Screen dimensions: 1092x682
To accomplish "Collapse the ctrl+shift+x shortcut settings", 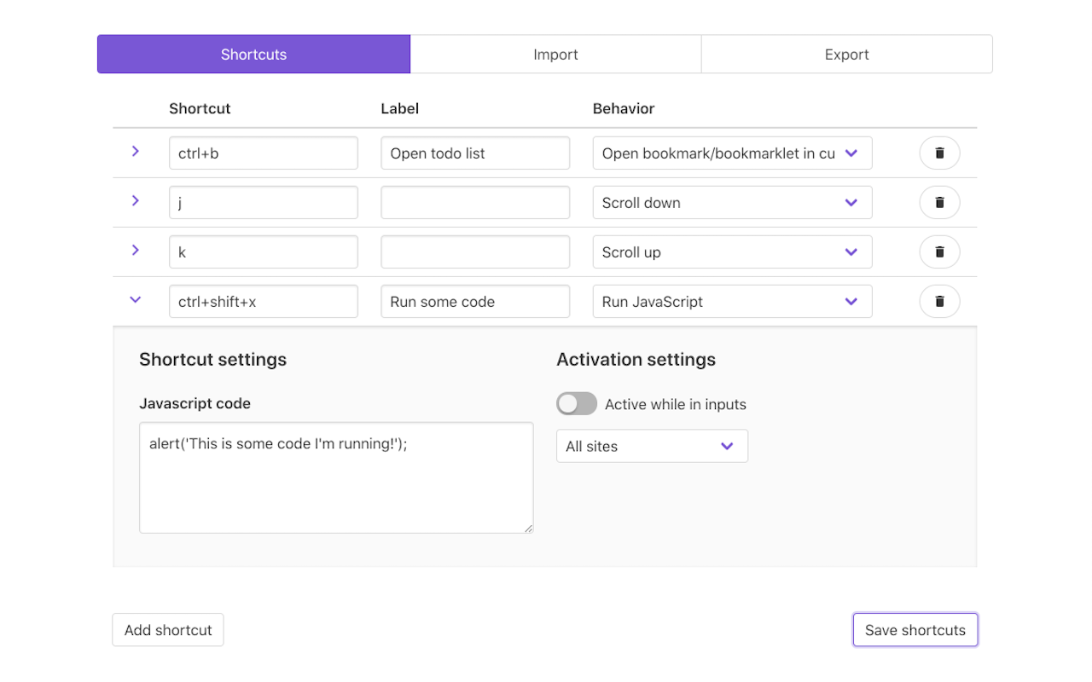I will click(x=136, y=300).
